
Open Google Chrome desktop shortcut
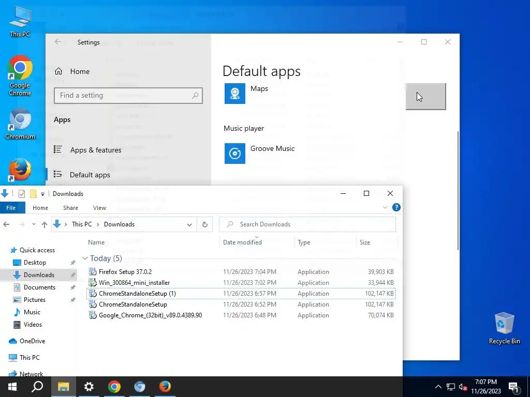coord(20,75)
